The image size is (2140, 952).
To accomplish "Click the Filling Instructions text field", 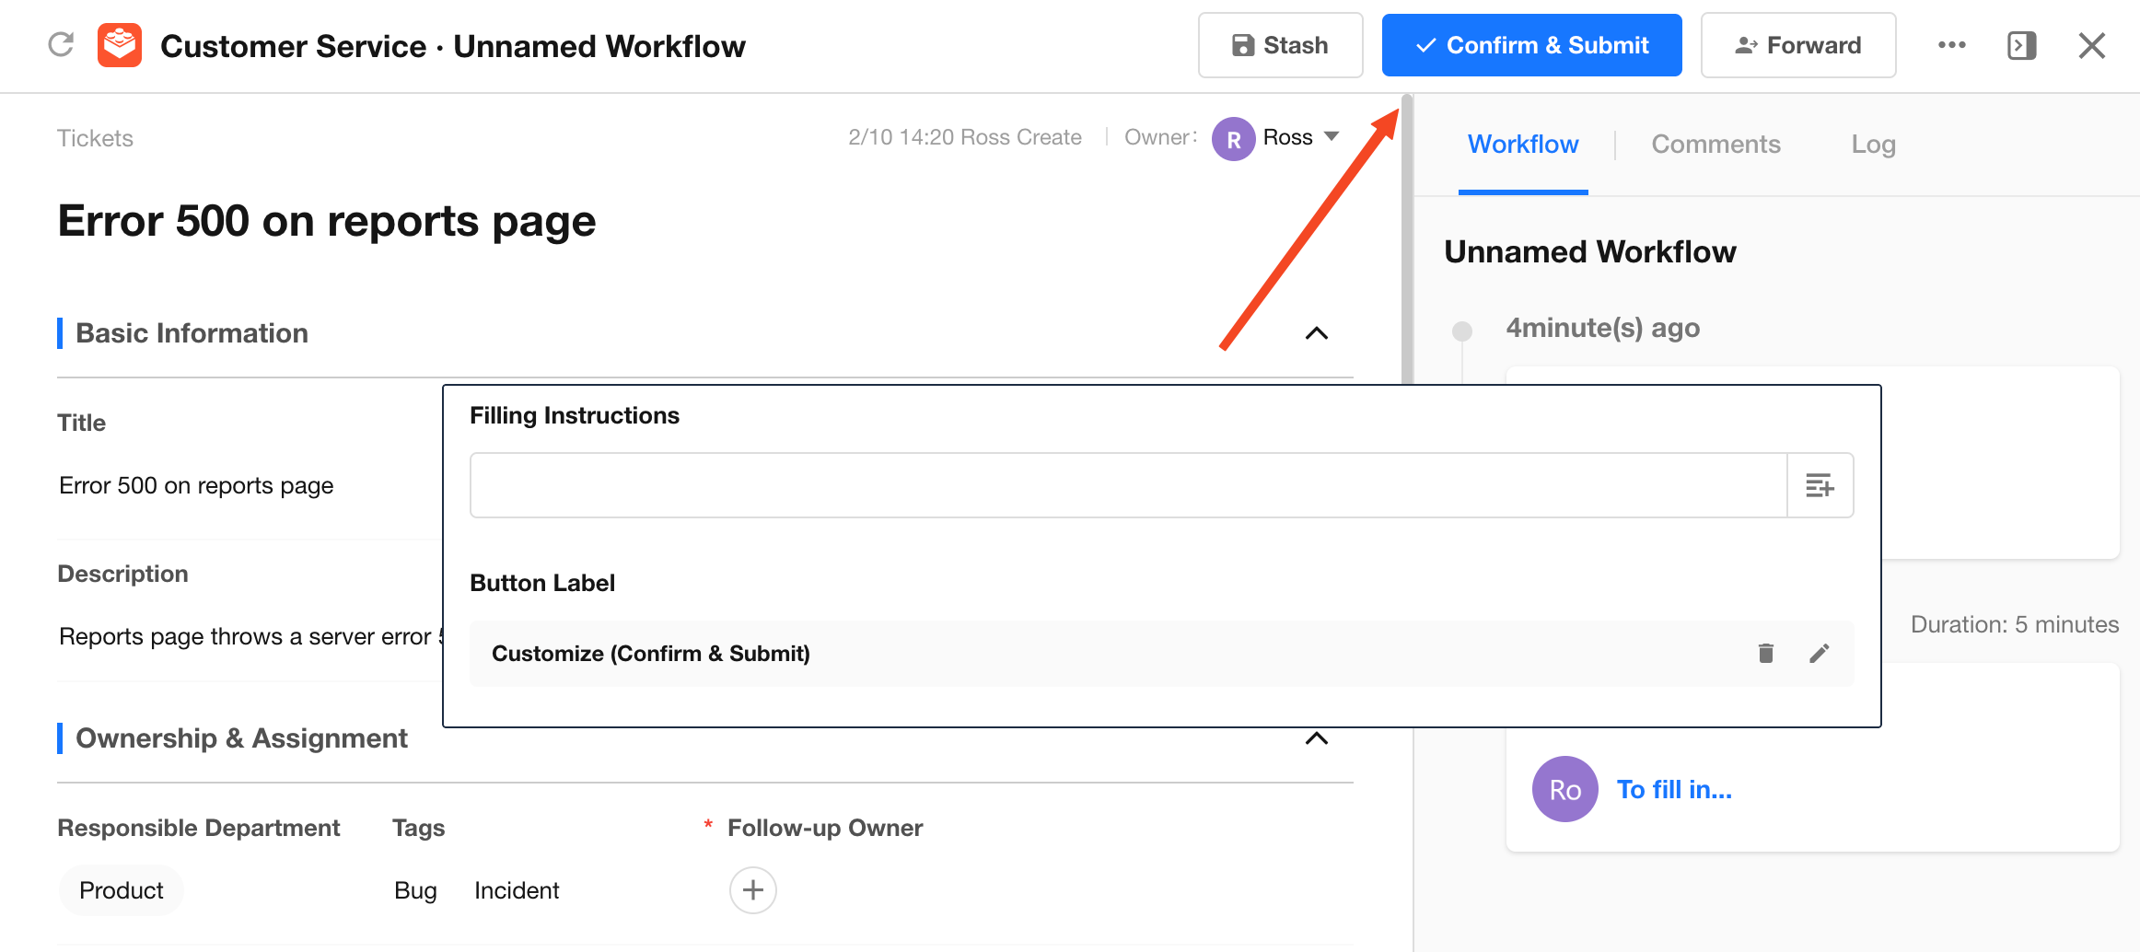I will [x=1128, y=485].
